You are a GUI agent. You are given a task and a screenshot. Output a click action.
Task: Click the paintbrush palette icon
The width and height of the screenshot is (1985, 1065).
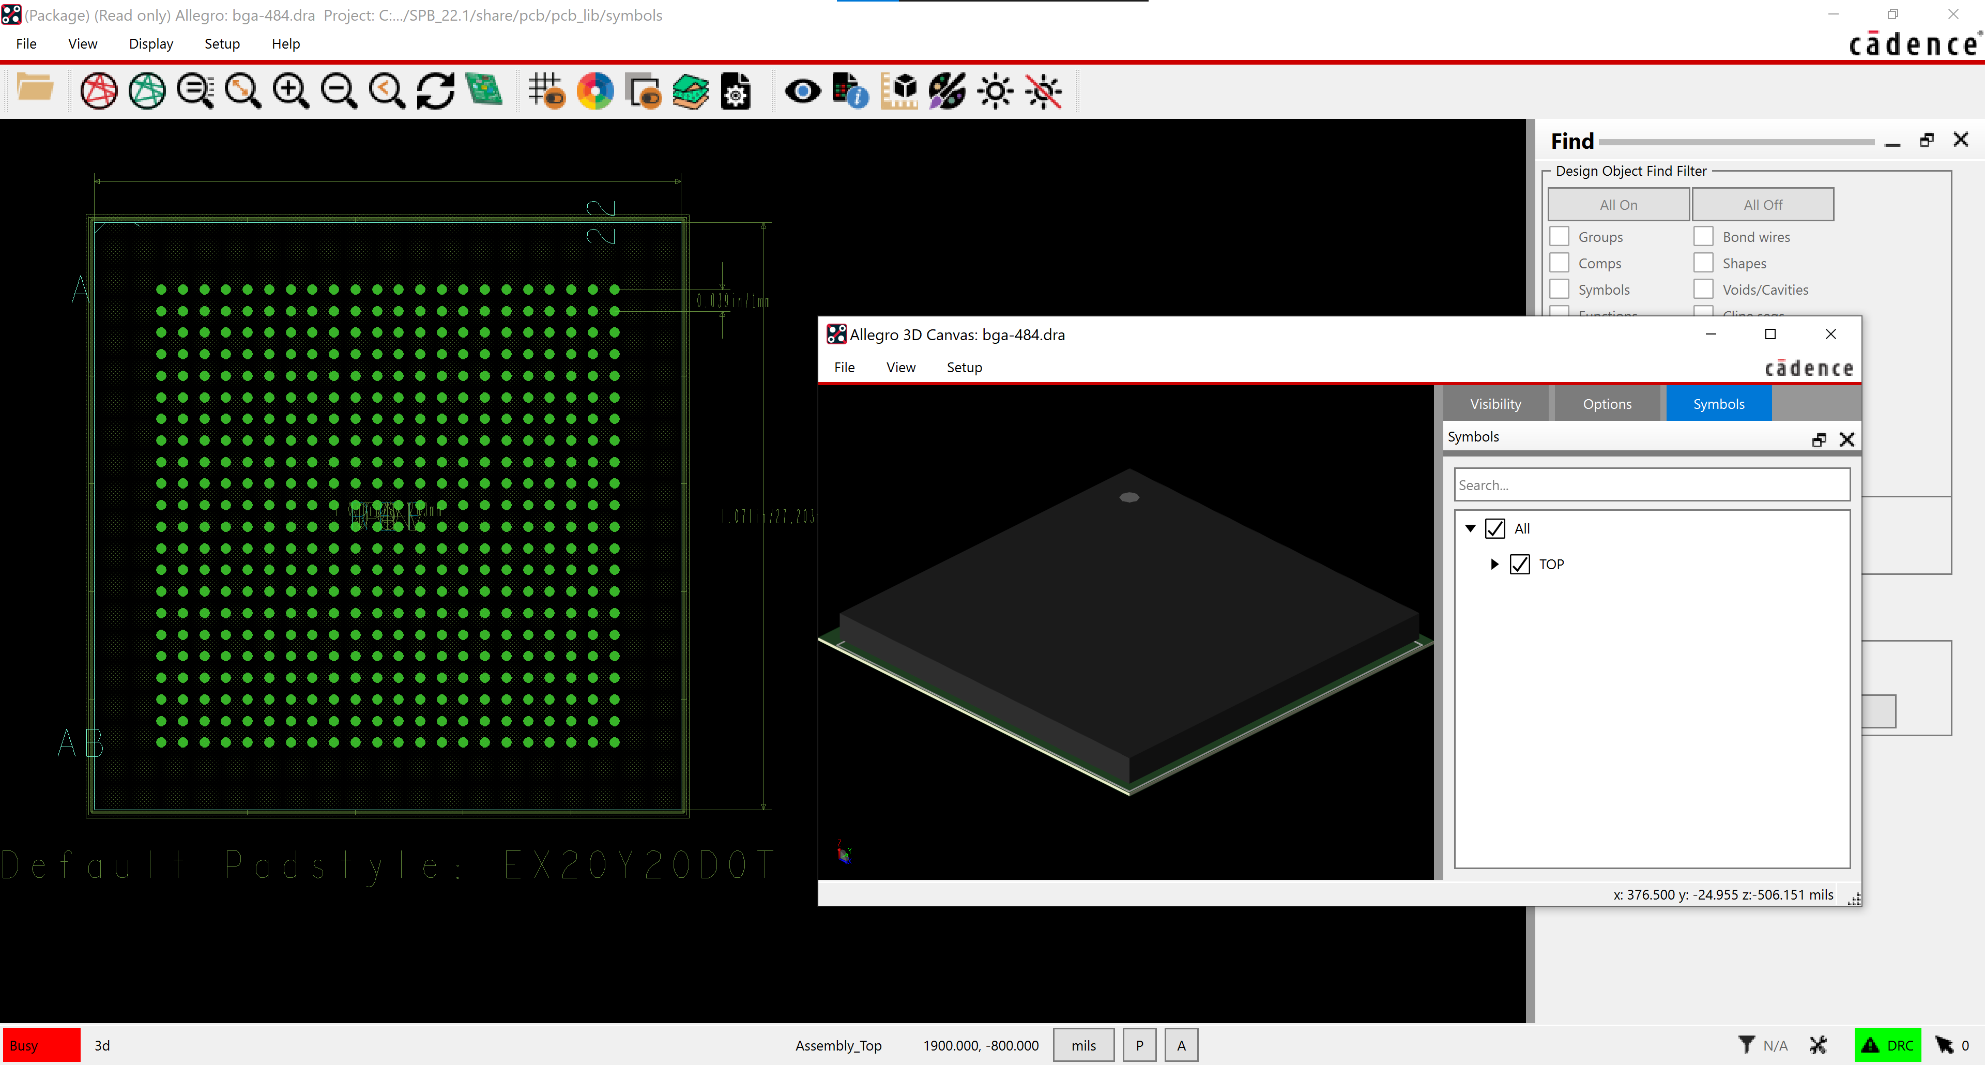pyautogui.click(x=947, y=91)
